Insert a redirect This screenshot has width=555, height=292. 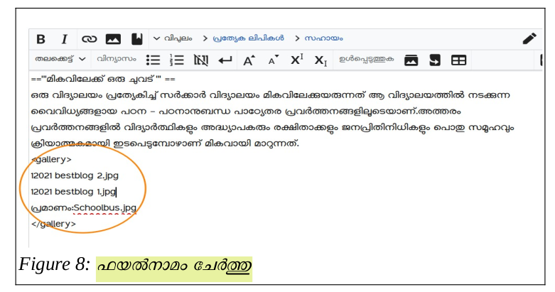[x=435, y=60]
